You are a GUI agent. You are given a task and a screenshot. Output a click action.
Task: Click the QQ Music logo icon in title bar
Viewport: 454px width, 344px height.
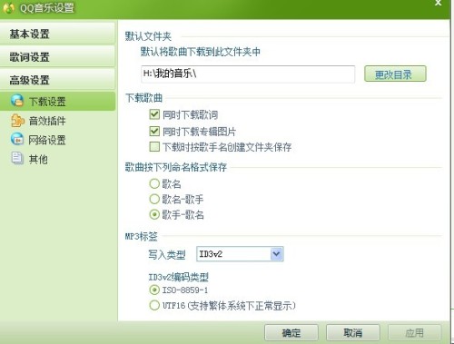tap(8, 8)
